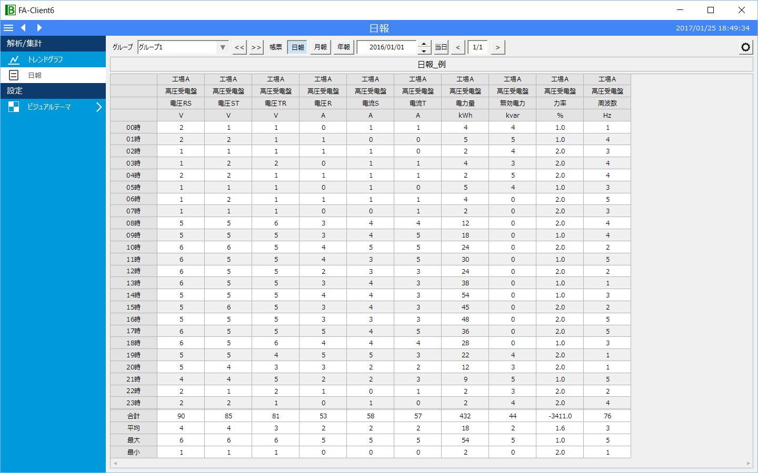
Task: Open the hamburger menu icon
Action: (x=8, y=28)
